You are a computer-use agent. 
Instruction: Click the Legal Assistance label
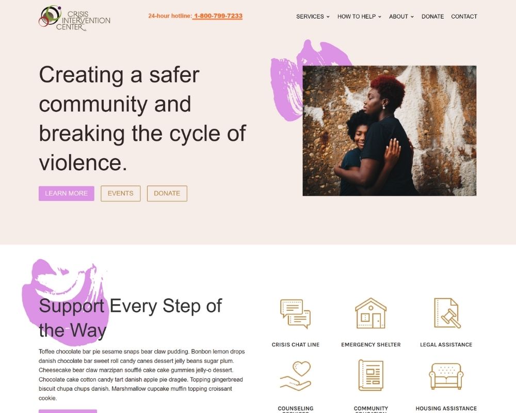(446, 344)
